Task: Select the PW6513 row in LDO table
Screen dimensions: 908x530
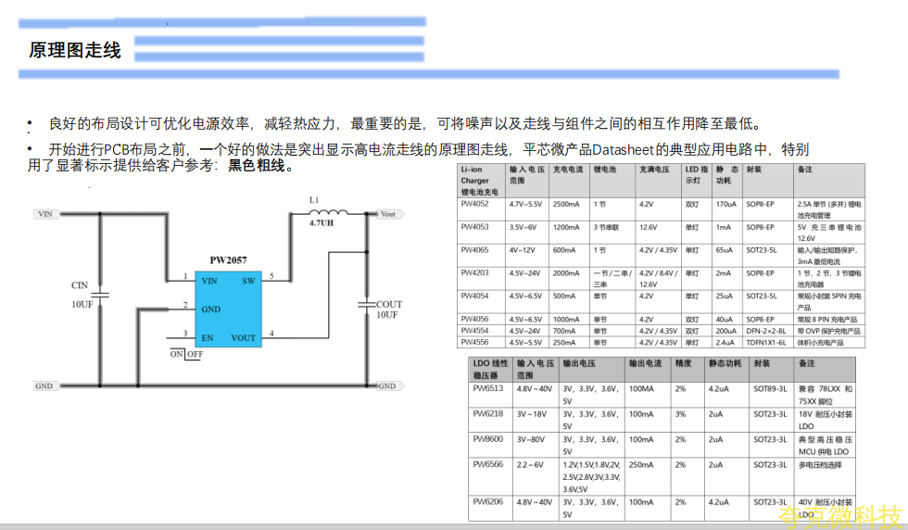Action: coord(487,389)
